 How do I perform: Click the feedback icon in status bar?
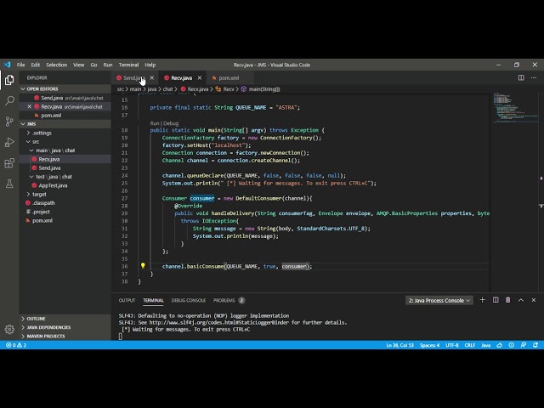click(524, 345)
